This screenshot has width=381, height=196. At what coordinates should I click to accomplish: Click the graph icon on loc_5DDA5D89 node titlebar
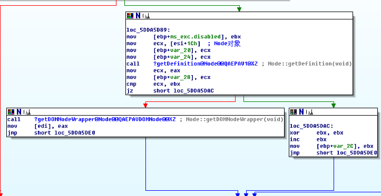(x=146, y=16)
